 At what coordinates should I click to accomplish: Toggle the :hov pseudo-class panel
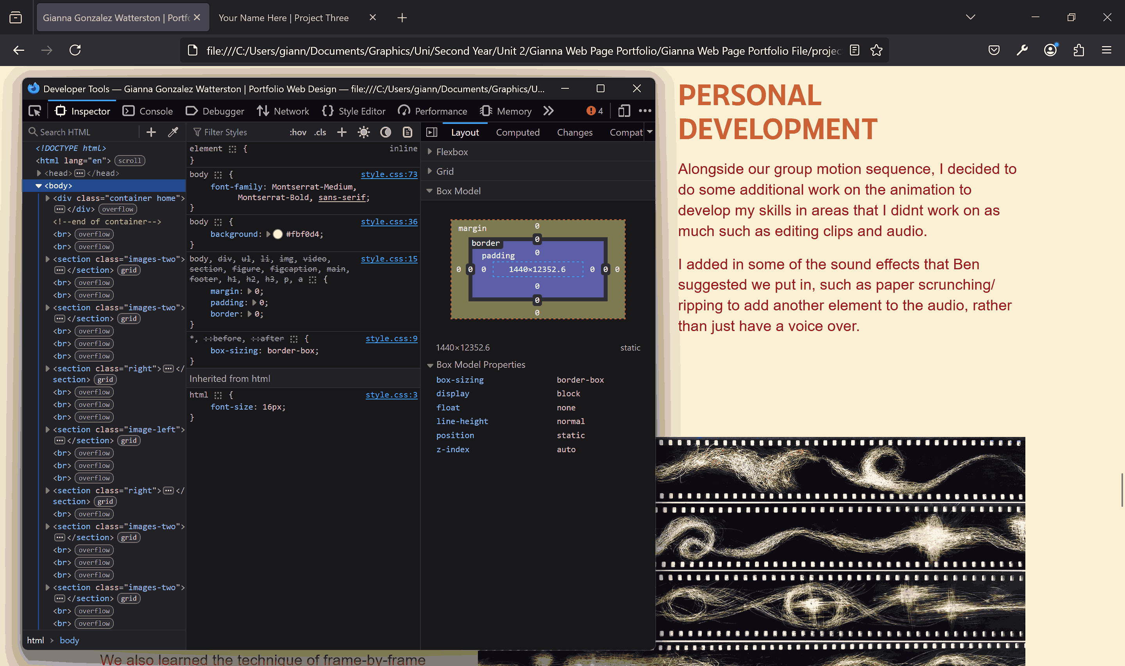[x=297, y=132]
